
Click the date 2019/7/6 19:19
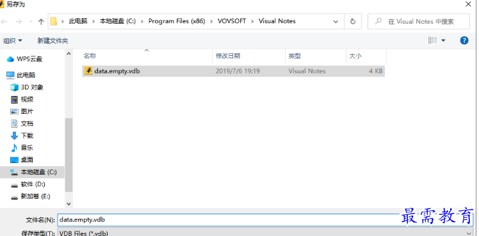coord(238,71)
